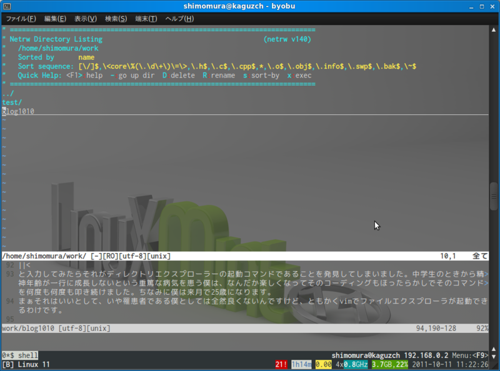Click the scrollbar up arrow at top
This screenshot has height=371, width=500.
[494, 30]
